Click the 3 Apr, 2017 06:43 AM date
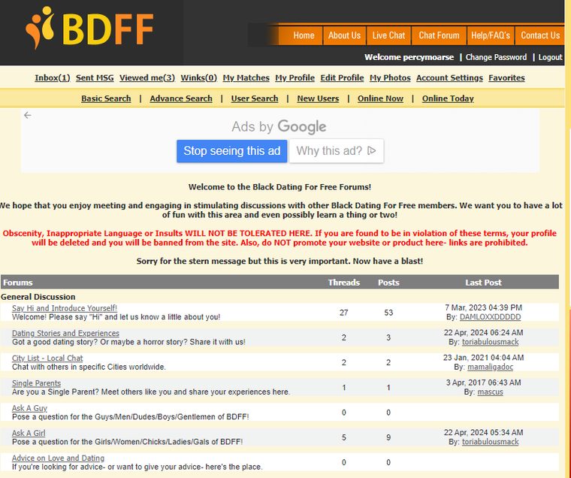571x478 pixels. (484, 383)
